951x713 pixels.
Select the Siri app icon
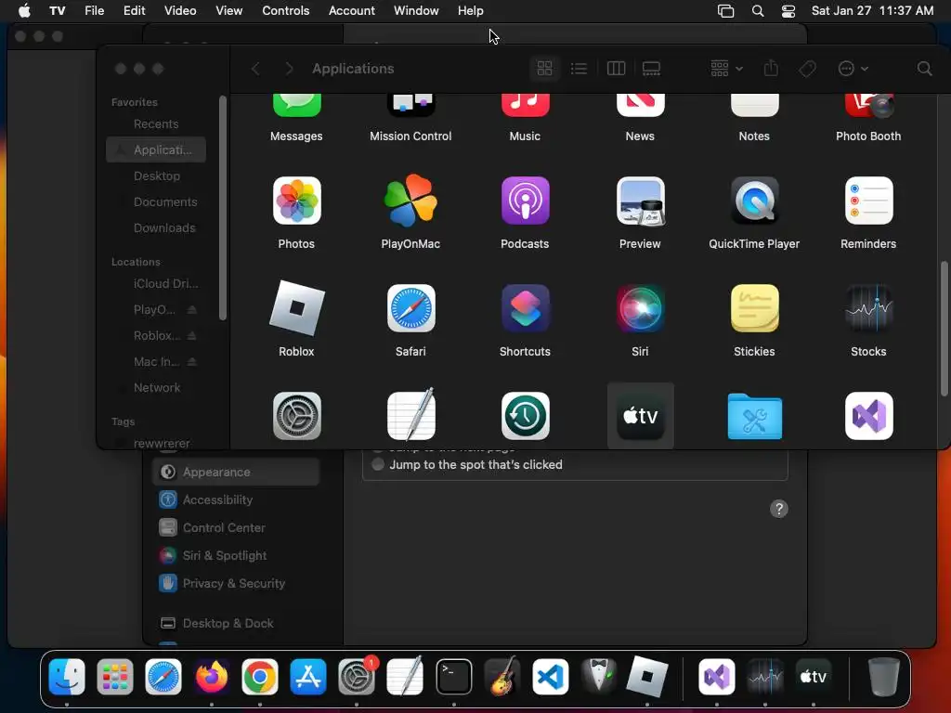(x=640, y=308)
